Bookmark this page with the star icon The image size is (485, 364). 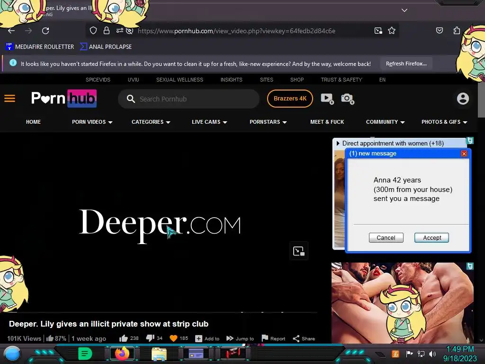click(x=392, y=30)
